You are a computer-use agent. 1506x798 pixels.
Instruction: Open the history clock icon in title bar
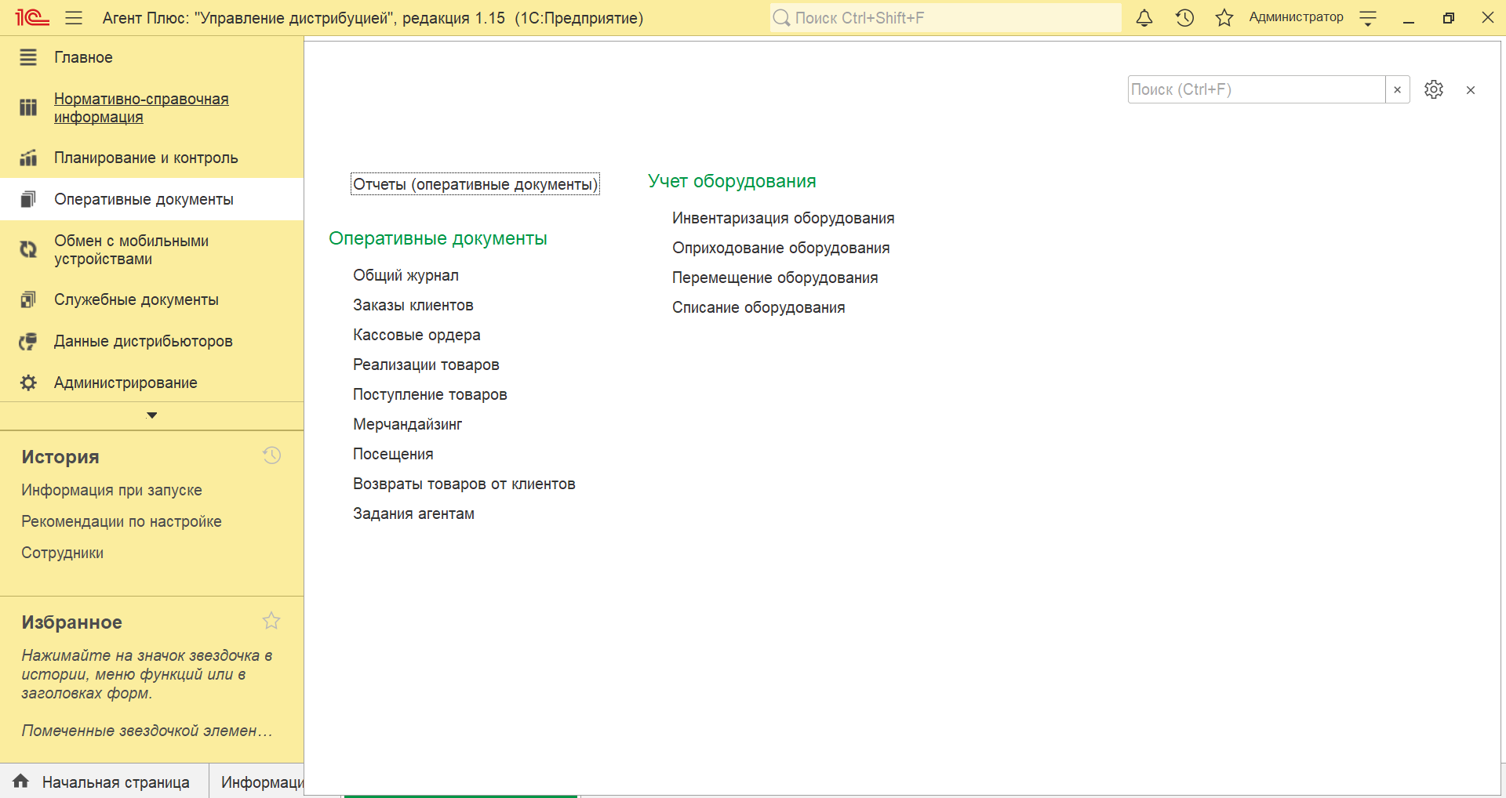point(1184,18)
